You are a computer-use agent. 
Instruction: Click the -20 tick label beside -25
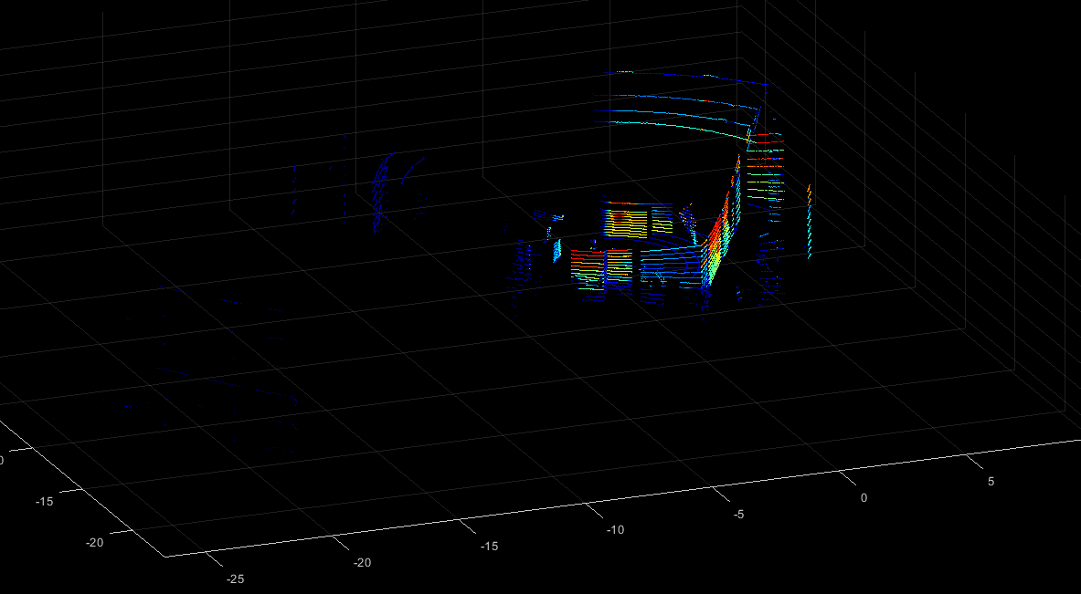(x=362, y=562)
